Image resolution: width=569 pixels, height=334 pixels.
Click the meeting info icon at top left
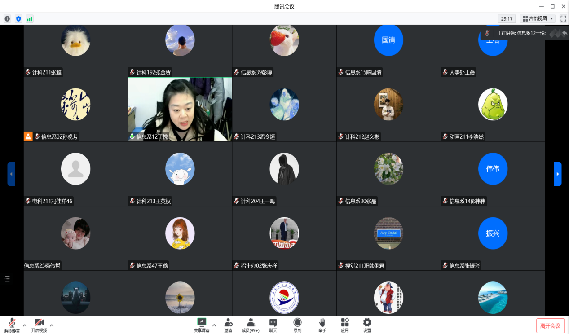click(x=7, y=18)
